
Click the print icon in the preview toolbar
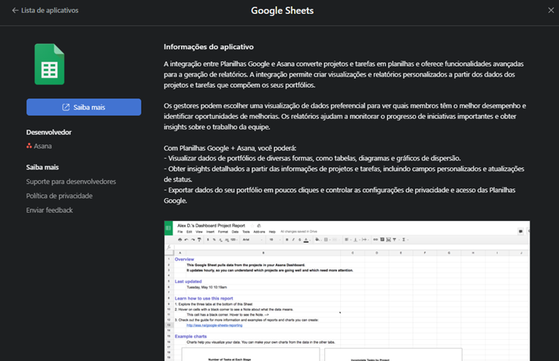coord(181,240)
